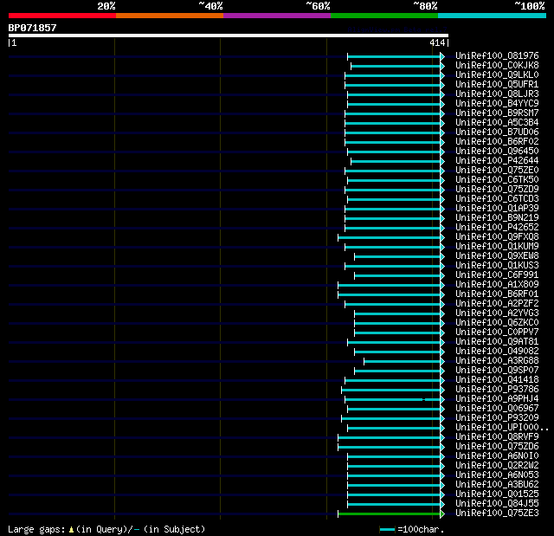Click the yellow query-gap legend marker

71,529
